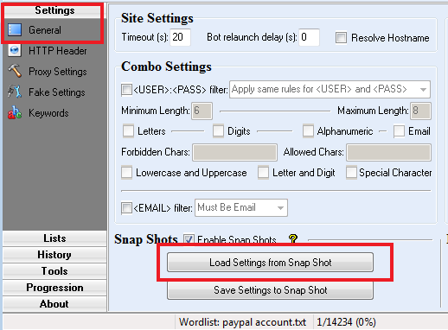Click the Bot relaunch delay field
448x330 pixels.
pos(309,37)
